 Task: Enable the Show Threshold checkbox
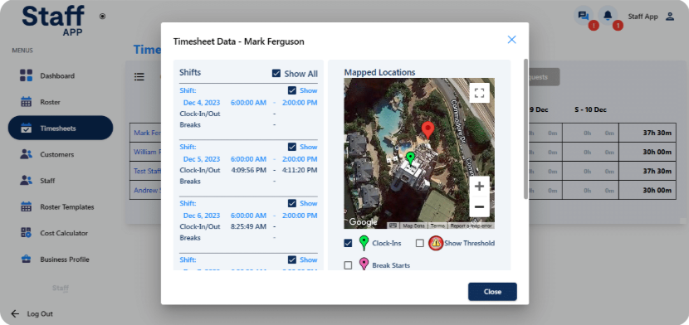(x=420, y=243)
